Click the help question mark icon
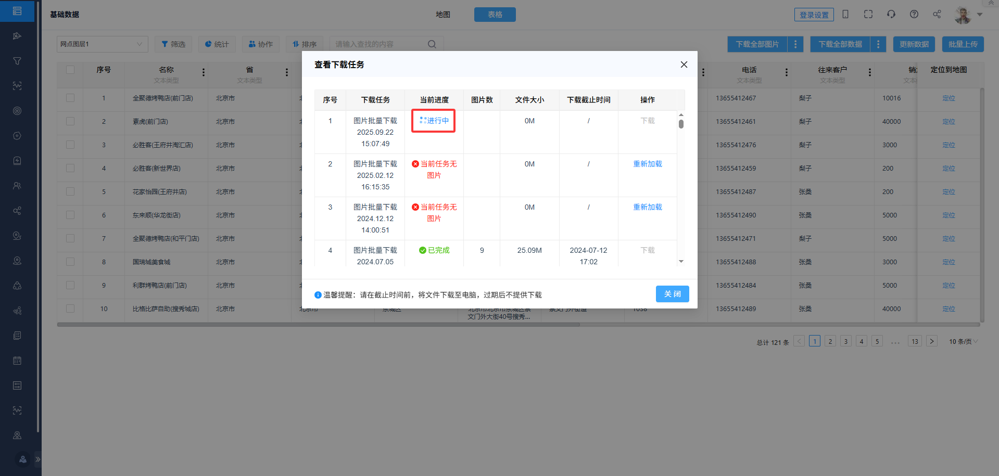Image resolution: width=999 pixels, height=476 pixels. click(914, 14)
